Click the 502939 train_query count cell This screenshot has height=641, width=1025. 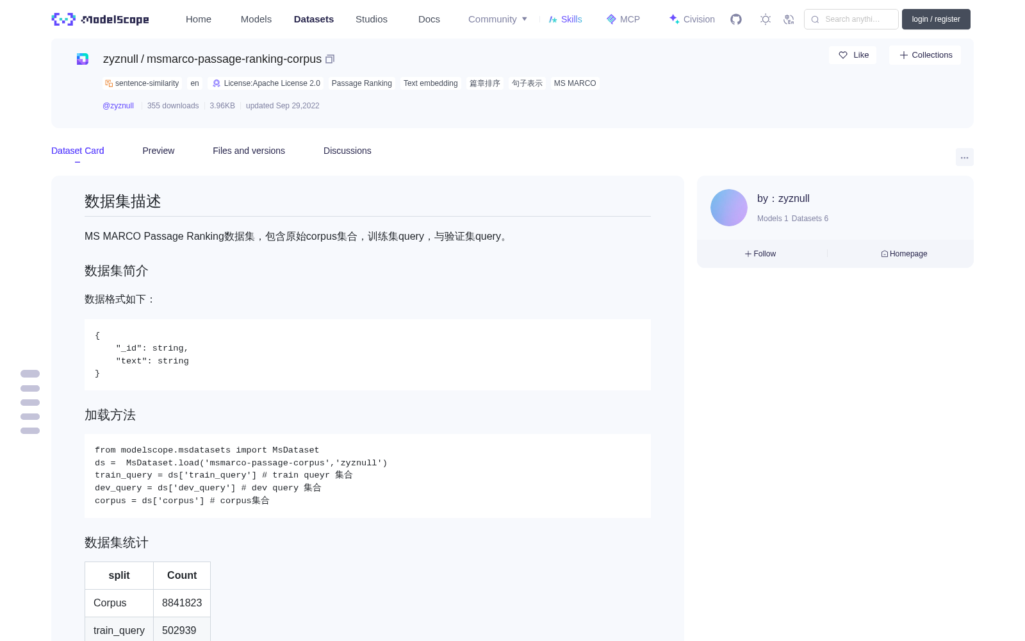(x=182, y=629)
